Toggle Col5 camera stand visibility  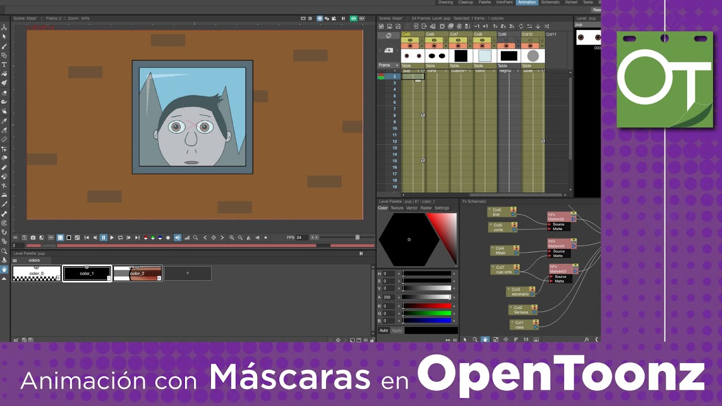click(x=410, y=46)
